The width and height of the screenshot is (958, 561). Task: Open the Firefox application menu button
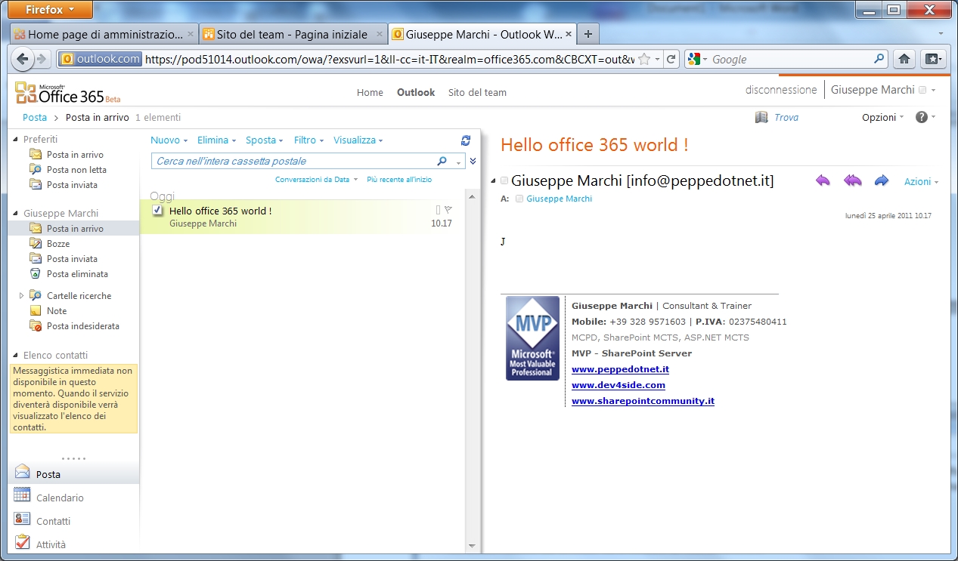[x=51, y=10]
